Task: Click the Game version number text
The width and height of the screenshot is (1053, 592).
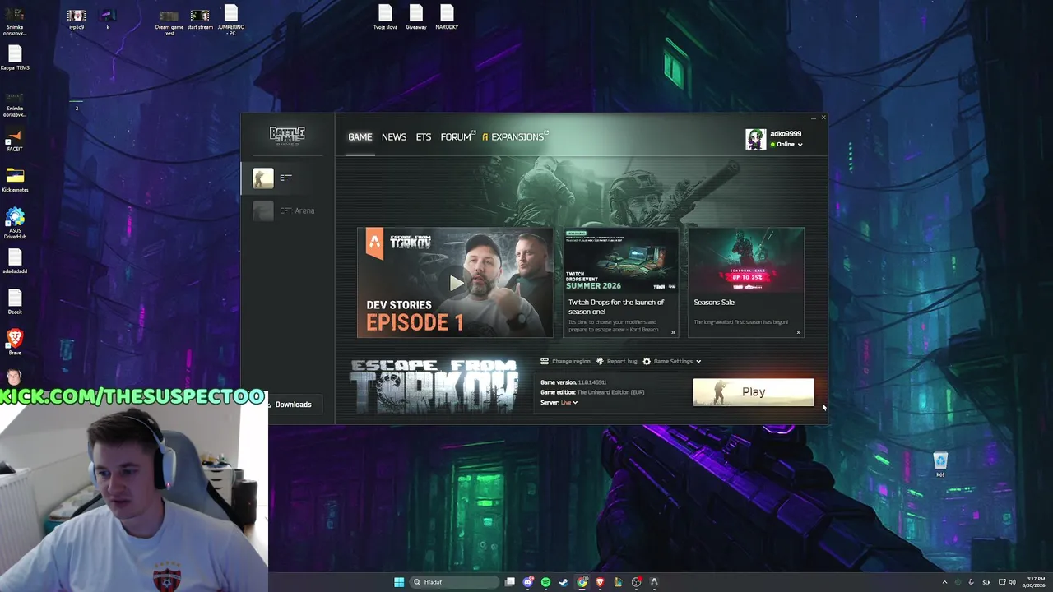Action: pos(592,382)
